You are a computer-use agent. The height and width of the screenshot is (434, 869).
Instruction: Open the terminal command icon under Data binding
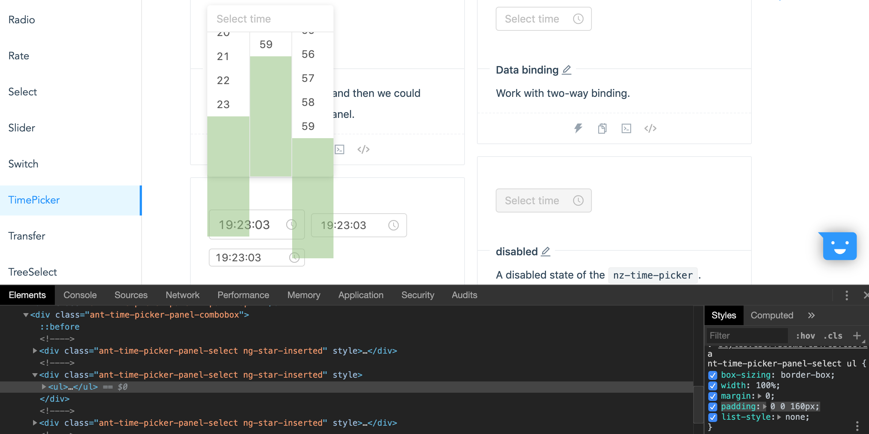pos(626,128)
